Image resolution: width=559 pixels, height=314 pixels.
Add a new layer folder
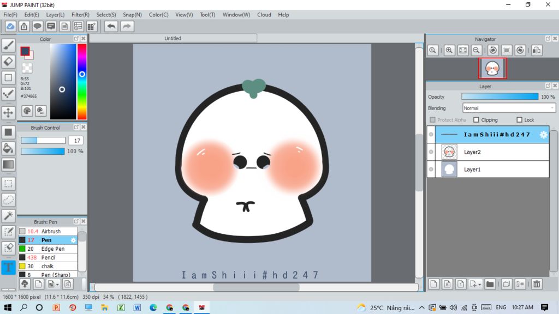pos(490,284)
